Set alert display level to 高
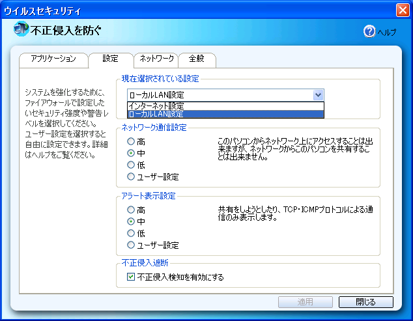 click(132, 210)
